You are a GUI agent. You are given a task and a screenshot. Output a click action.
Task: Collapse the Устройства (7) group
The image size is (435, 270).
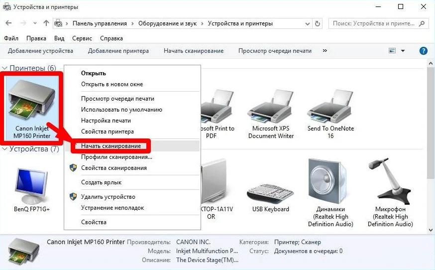[5, 149]
